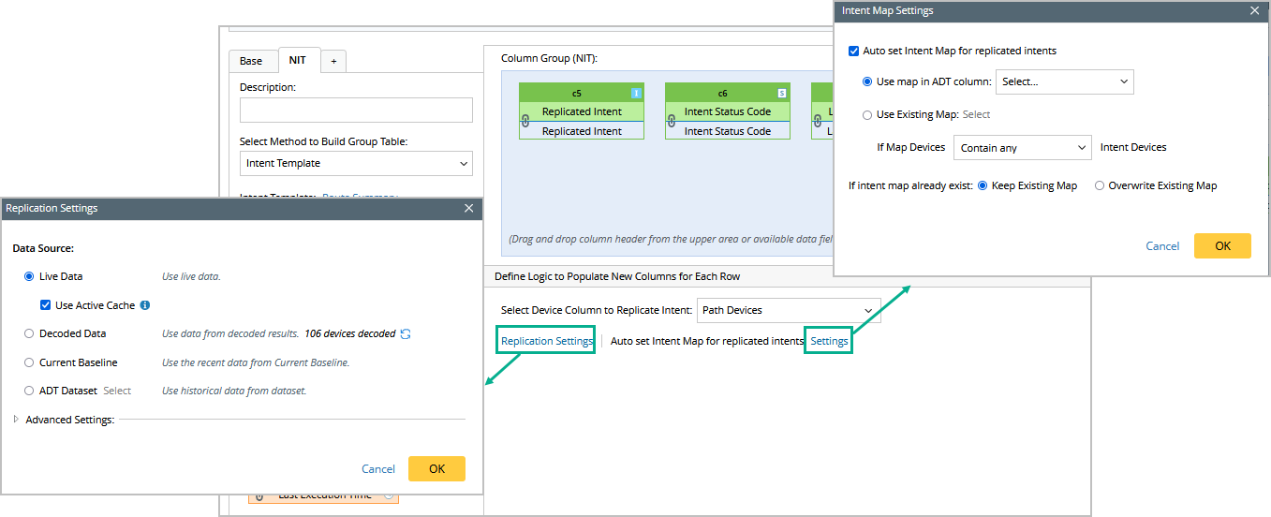The width and height of the screenshot is (1271, 517).
Task: Click the type badge on c5 header
Action: (636, 93)
